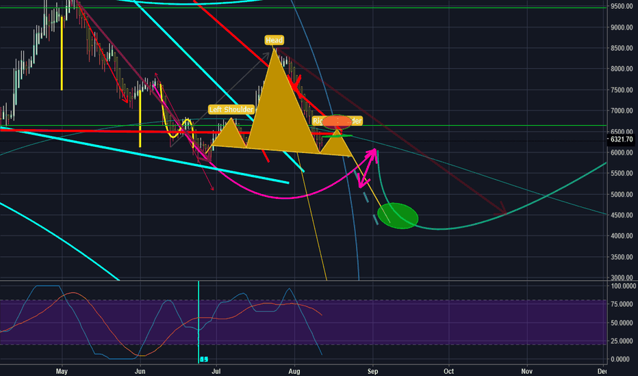Click the Nov date label
Viewport: 638px width, 376px height.
click(x=527, y=371)
